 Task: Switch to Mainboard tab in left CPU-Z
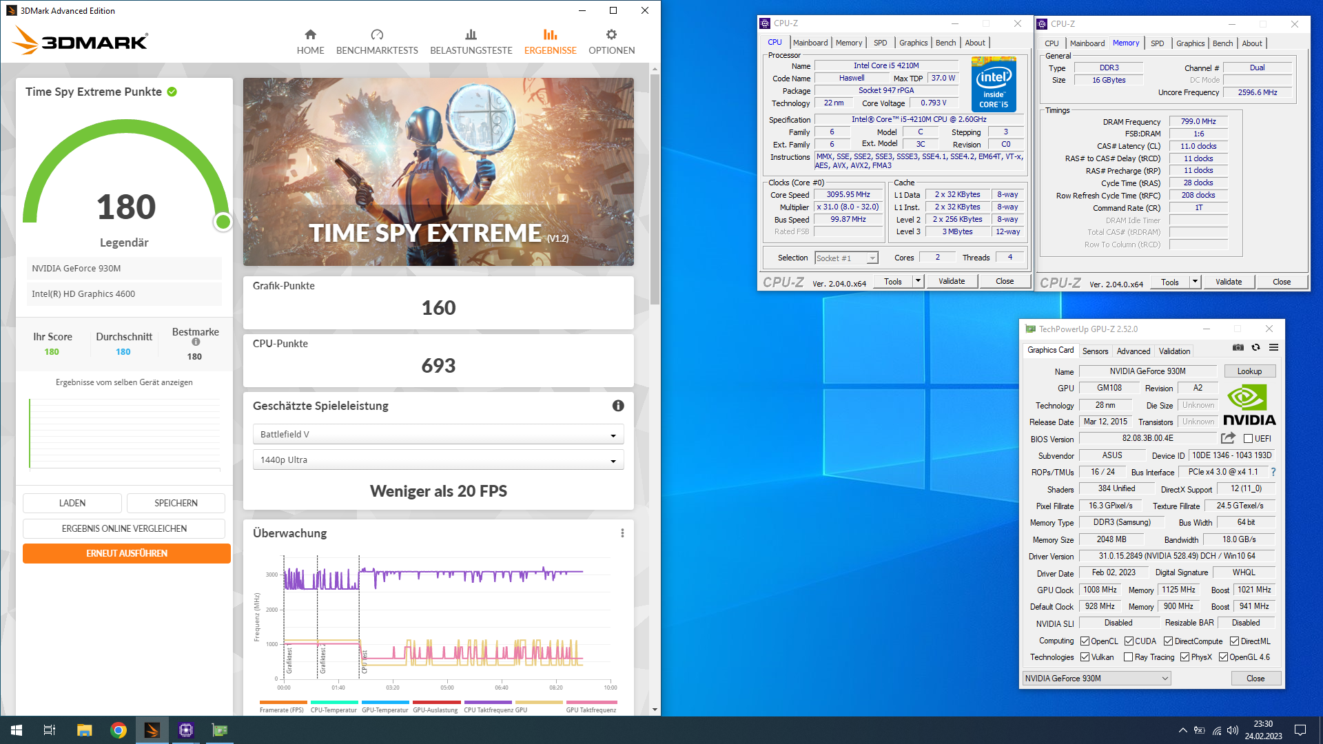click(810, 43)
